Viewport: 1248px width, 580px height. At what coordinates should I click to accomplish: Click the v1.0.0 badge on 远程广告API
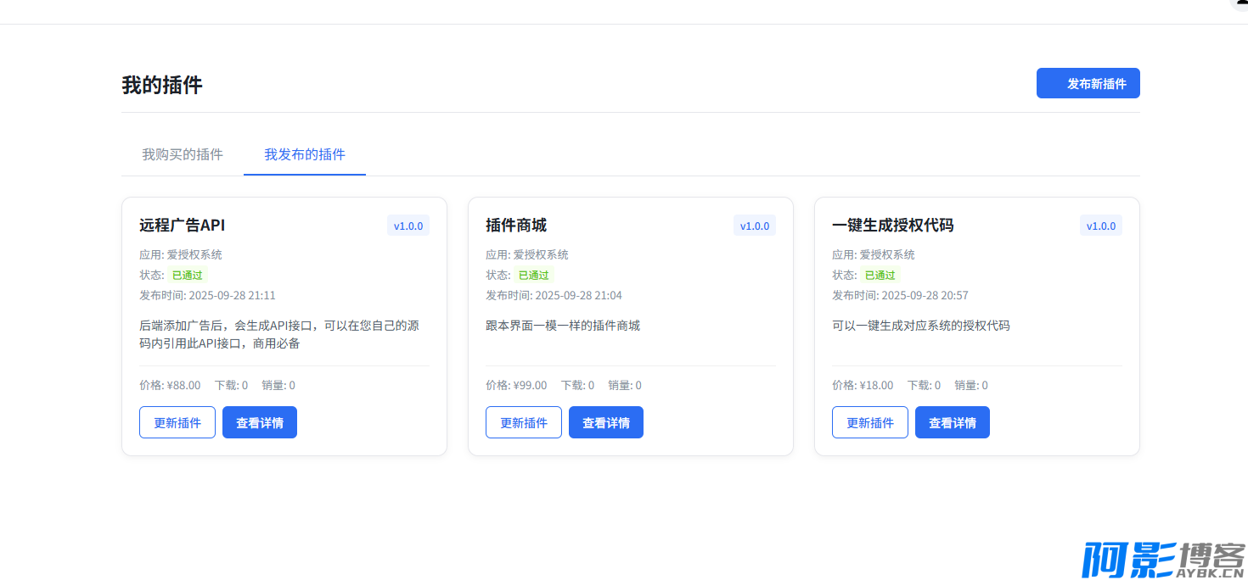(x=408, y=226)
